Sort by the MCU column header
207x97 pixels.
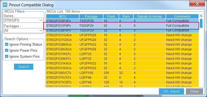(x=63, y=16)
